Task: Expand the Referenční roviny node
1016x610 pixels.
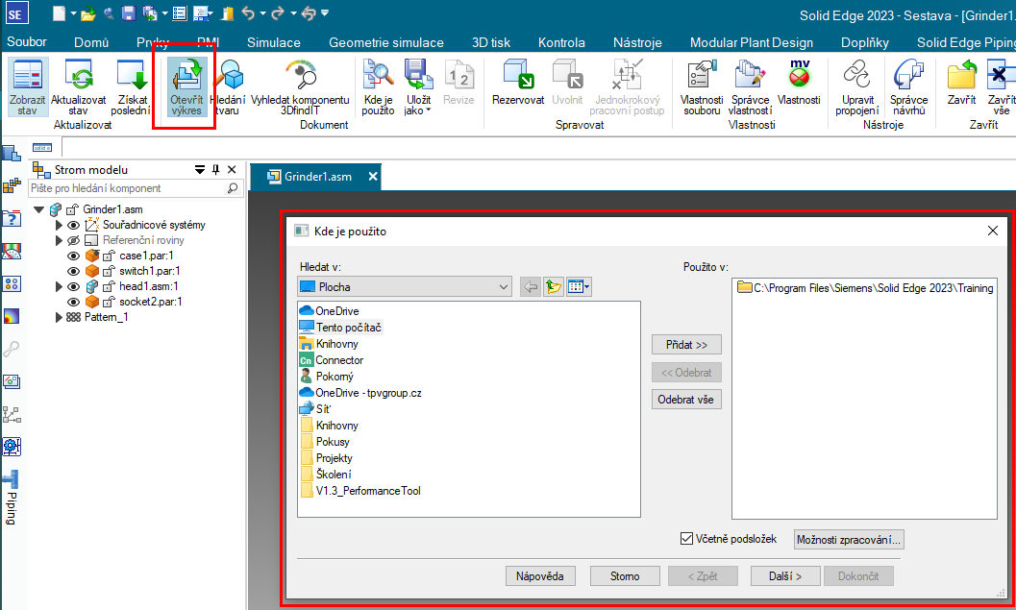Action: 59,241
